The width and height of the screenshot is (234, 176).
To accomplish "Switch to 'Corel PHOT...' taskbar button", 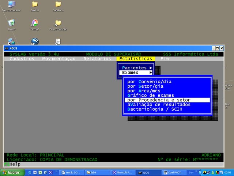I will point(174,173).
